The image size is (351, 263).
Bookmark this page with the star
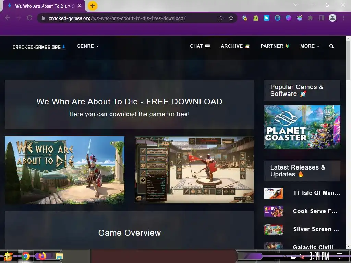(x=231, y=18)
